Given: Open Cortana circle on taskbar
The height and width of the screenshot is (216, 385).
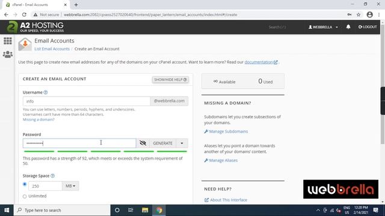Looking at the screenshot, I should tap(117, 210).
